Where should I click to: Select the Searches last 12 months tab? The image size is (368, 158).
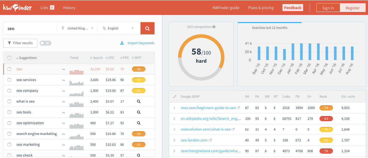[x=270, y=28]
